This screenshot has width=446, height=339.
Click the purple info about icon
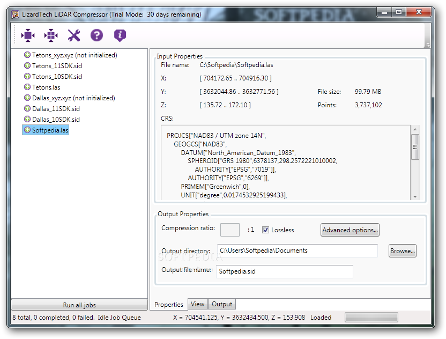click(120, 35)
